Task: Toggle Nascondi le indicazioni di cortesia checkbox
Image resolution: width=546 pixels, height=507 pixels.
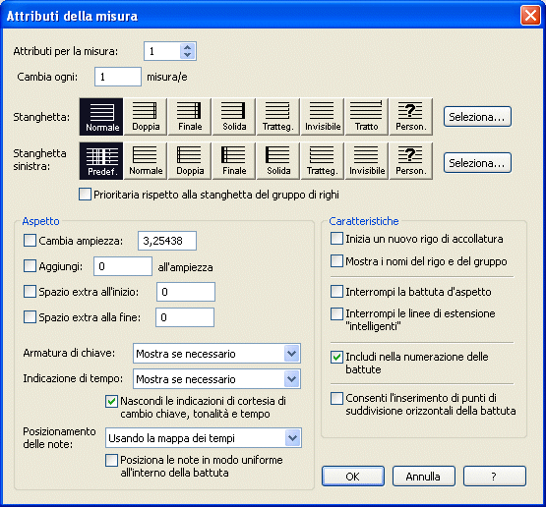Action: point(111,401)
